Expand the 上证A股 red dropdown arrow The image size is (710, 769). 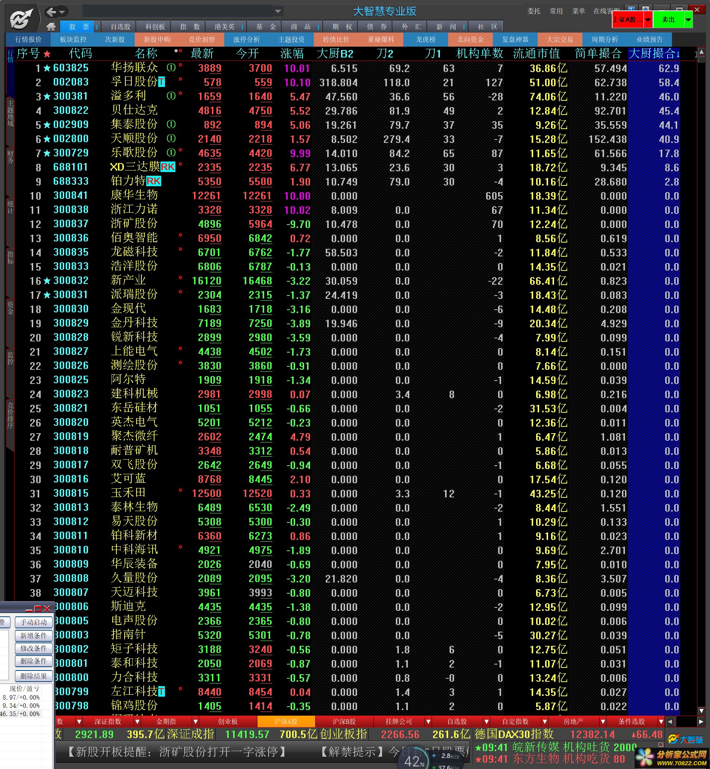coord(647,20)
